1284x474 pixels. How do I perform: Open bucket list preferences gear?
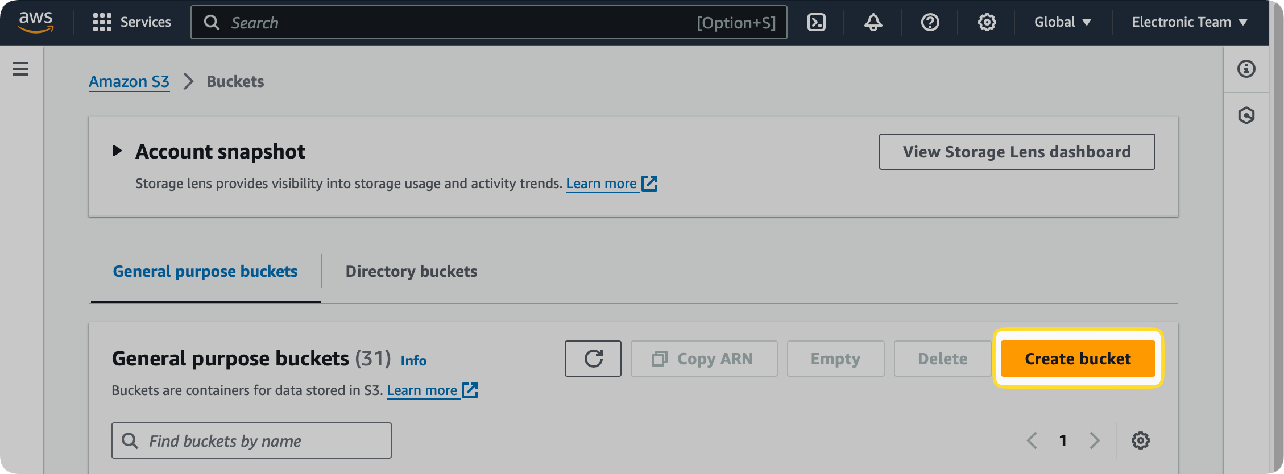tap(1141, 440)
